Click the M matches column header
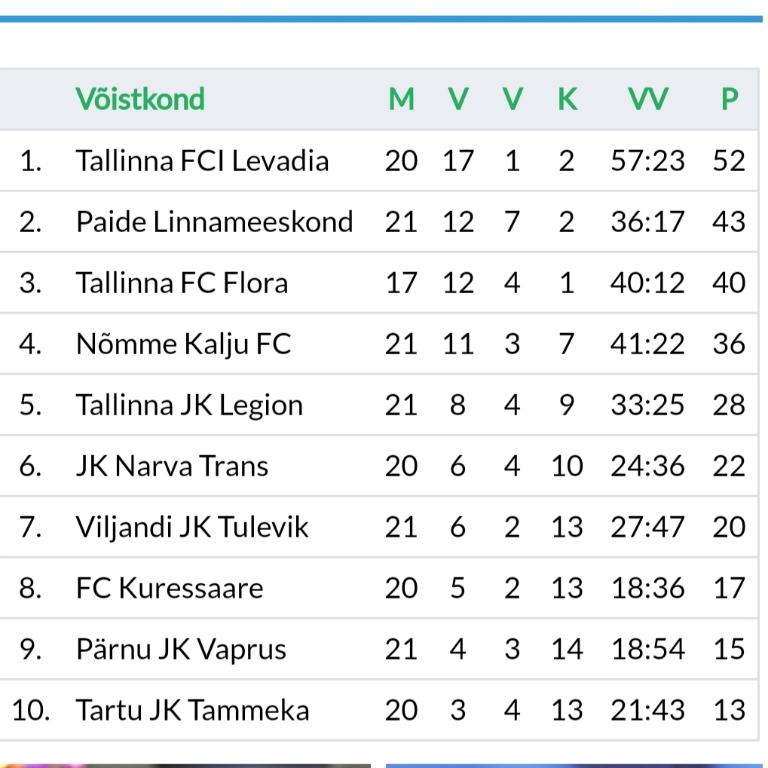Image resolution: width=768 pixels, height=768 pixels. tap(402, 99)
